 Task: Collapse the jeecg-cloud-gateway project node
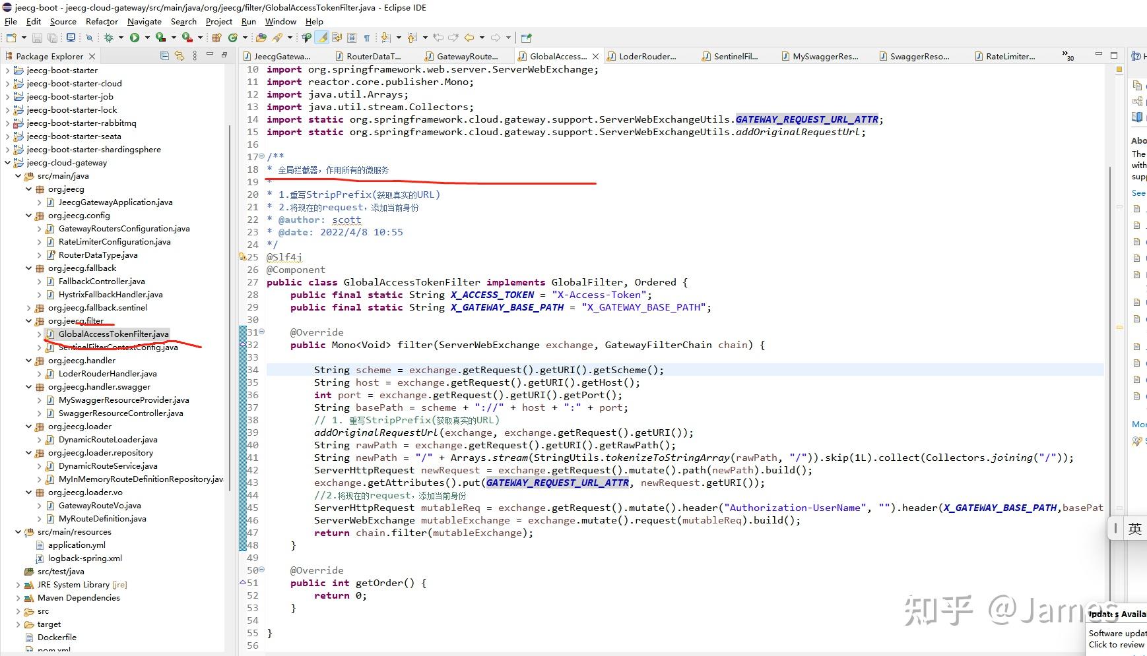pyautogui.click(x=7, y=162)
